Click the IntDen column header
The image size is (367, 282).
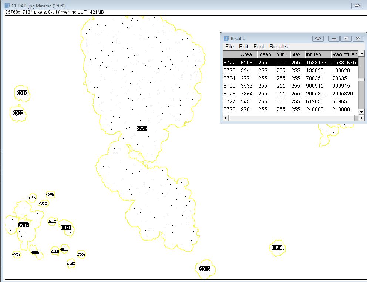tap(313, 54)
